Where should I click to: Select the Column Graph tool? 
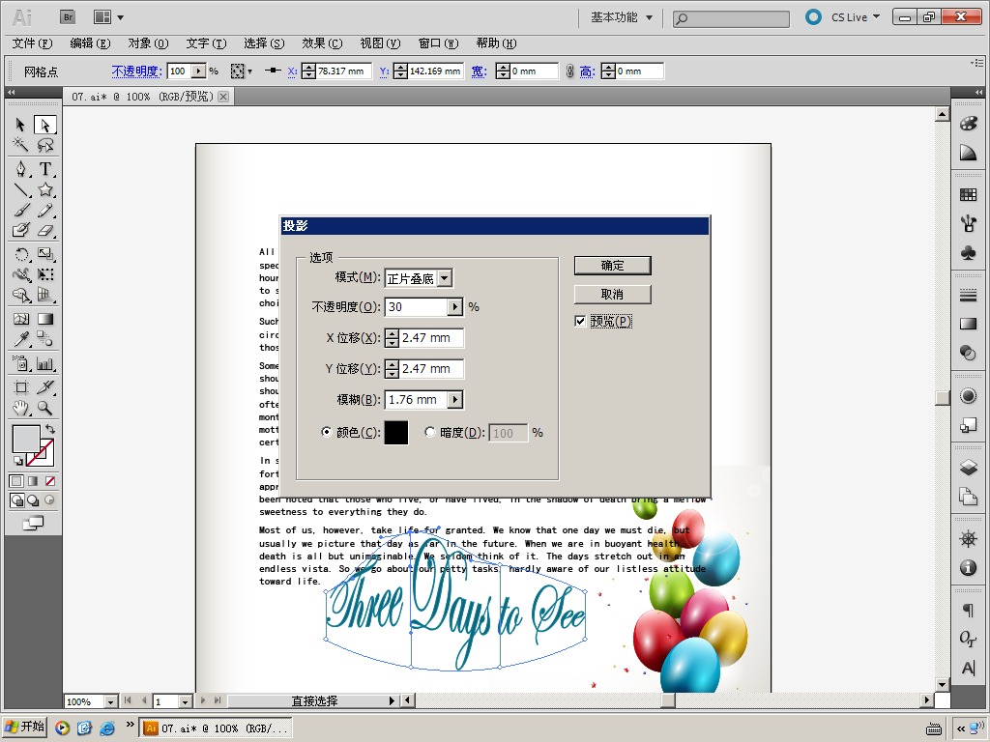tap(44, 363)
